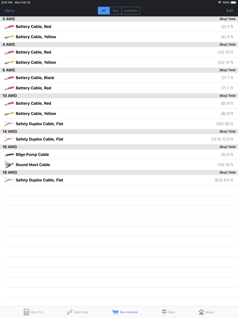Screen dimensions: 238x318
Task: Select Safety Duplex Cable, Flat 14 AWG
Action: click(x=119, y=139)
